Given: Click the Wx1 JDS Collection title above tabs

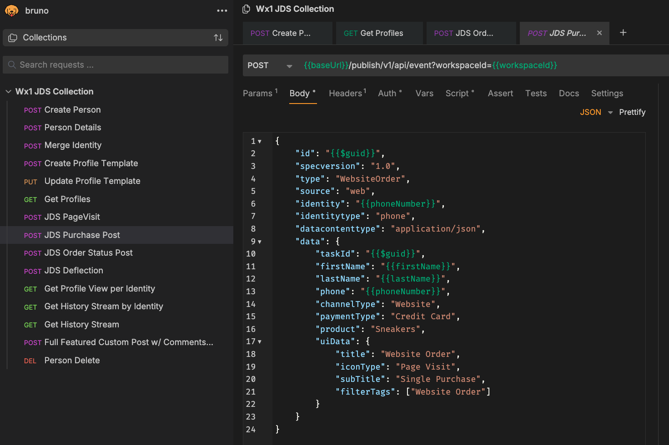Looking at the screenshot, I should pyautogui.click(x=295, y=9).
